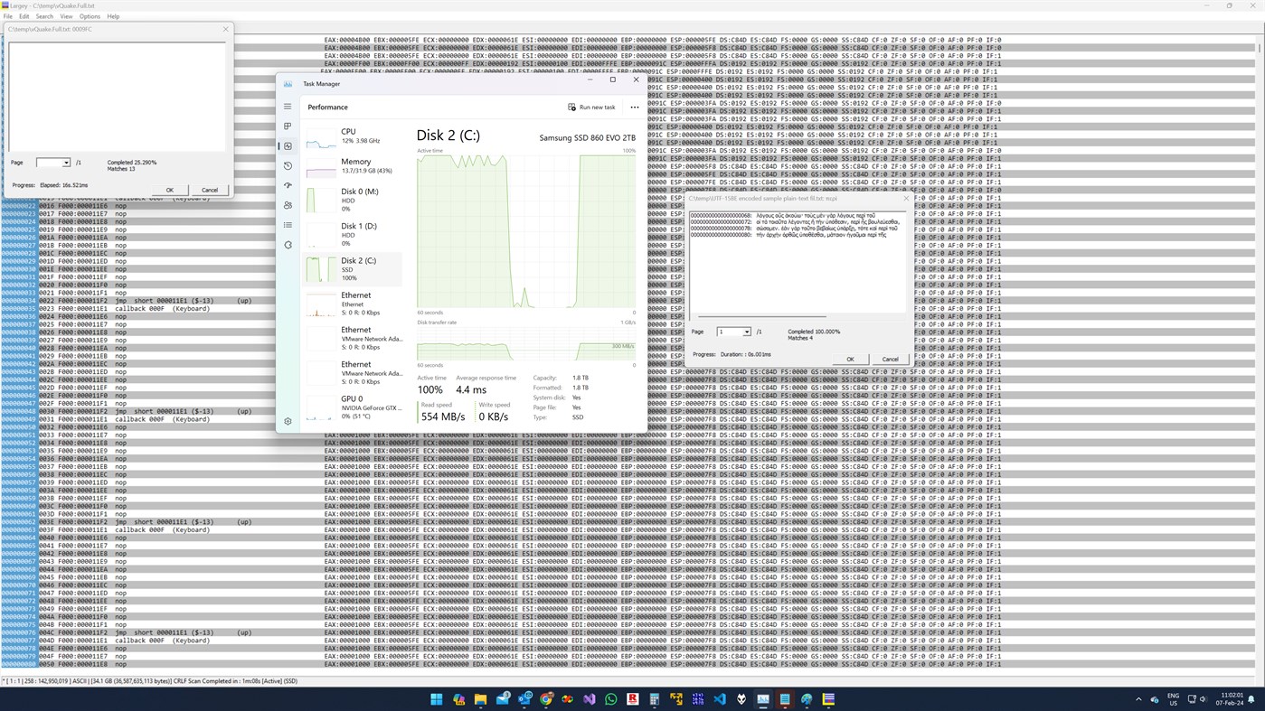Launch Visual Studio from the taskbar
This screenshot has height=711, width=1265.
pos(590,699)
